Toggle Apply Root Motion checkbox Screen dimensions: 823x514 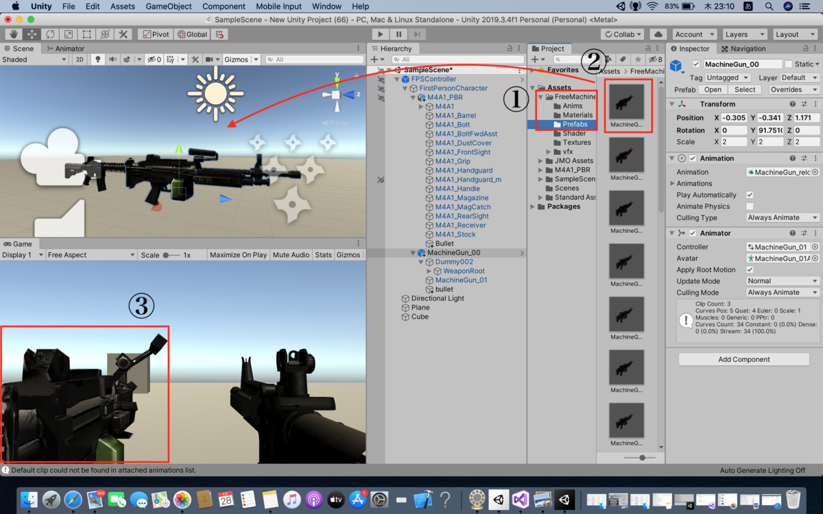pyautogui.click(x=750, y=270)
